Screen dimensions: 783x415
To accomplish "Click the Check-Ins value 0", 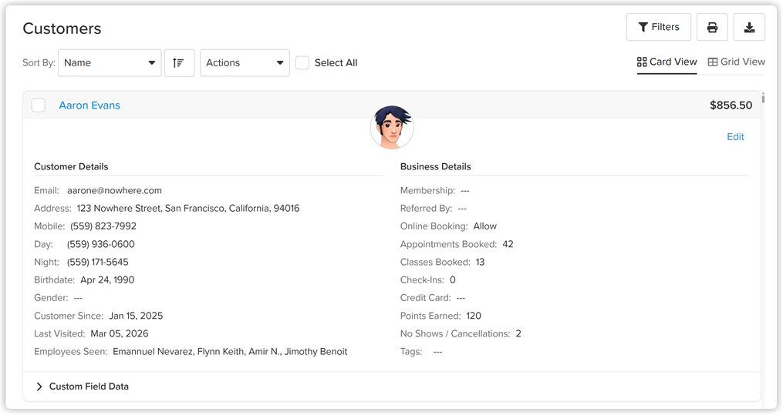I will click(x=452, y=280).
